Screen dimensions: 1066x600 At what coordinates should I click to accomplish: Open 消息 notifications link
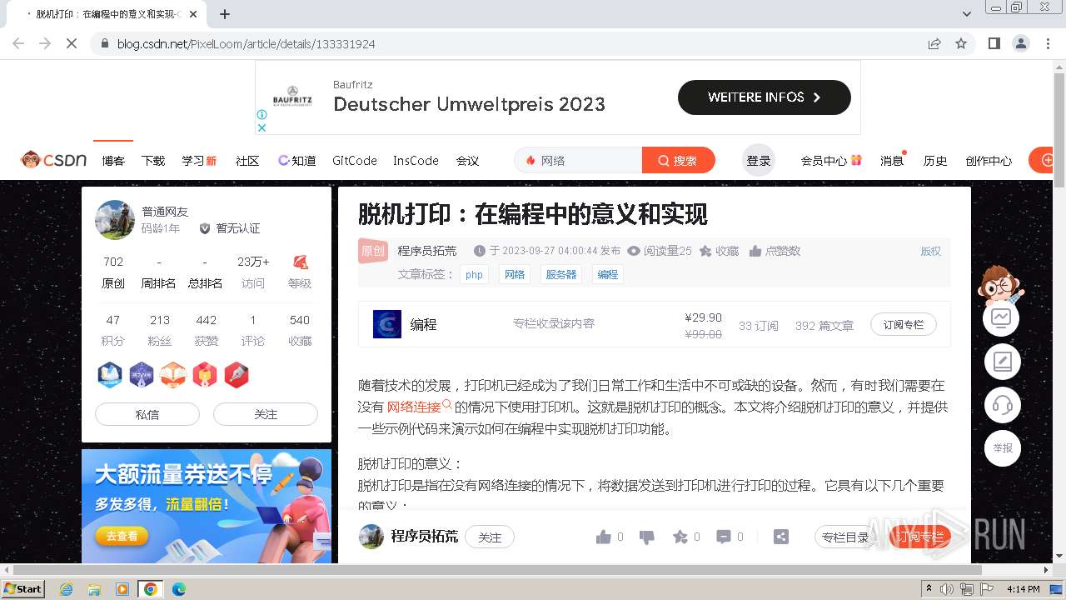click(892, 161)
